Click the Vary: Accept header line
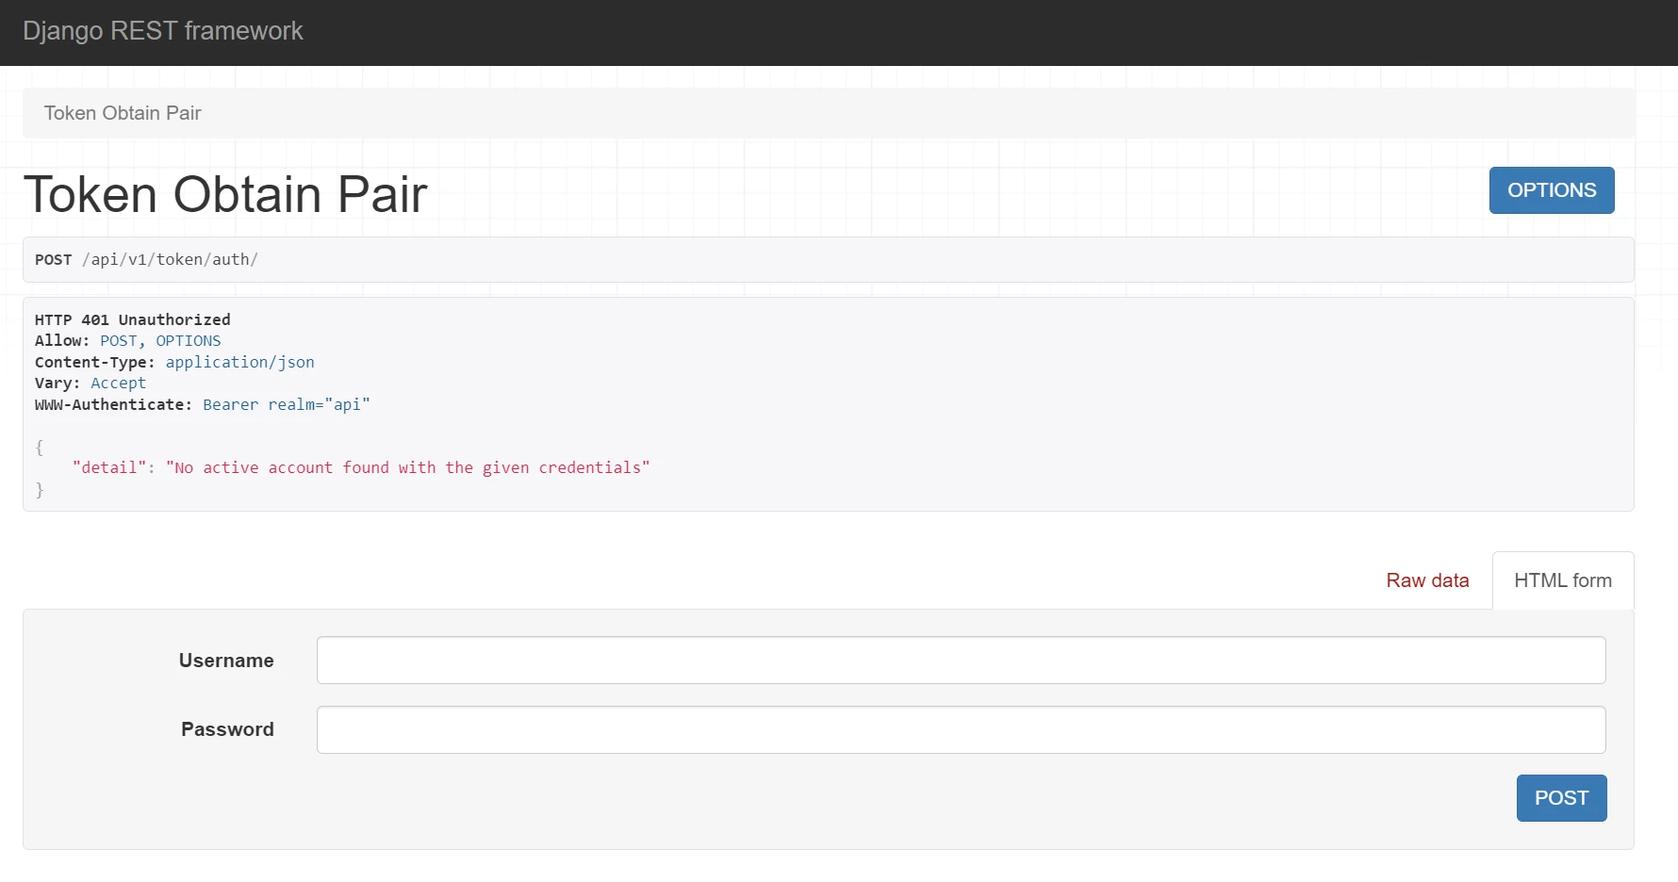1678x882 pixels. click(x=90, y=383)
